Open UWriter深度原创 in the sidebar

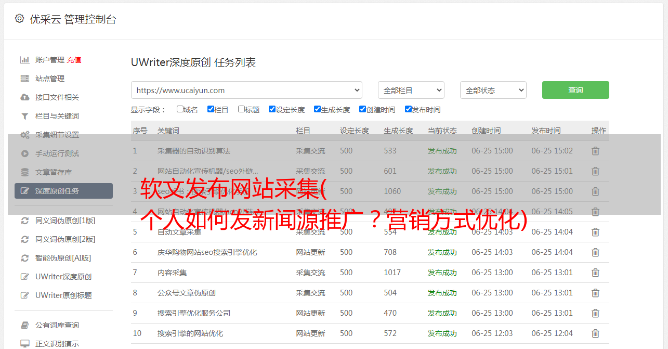click(63, 277)
